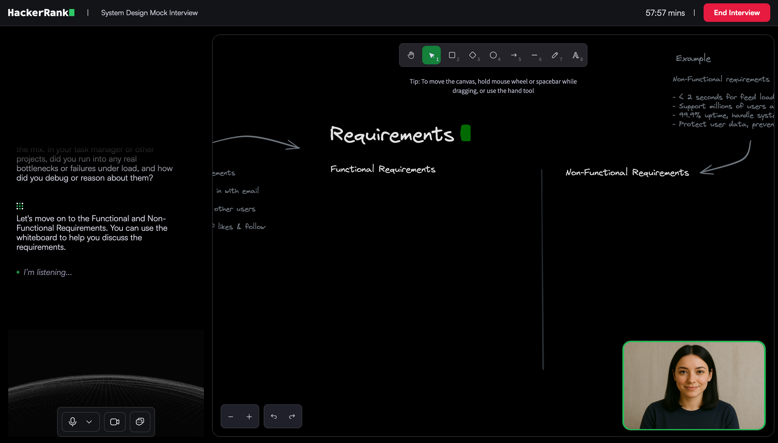Select the Arrow drawing tool
Screen dimensions: 778x443
[x=514, y=55]
